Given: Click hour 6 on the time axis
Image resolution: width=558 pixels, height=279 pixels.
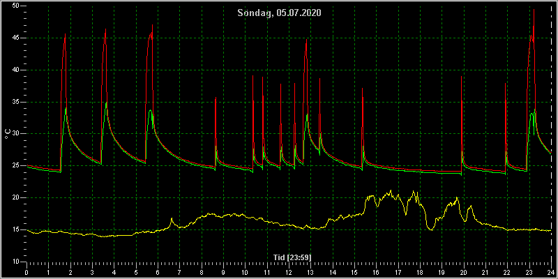Looking at the screenshot, I should click(158, 272).
